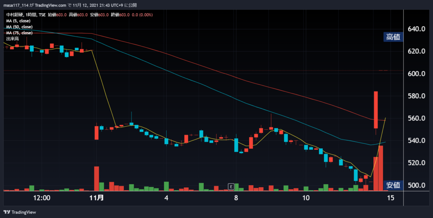This screenshot has height=218, width=433.
Task: Click the 600.0 price axis label
Action: (417, 74)
